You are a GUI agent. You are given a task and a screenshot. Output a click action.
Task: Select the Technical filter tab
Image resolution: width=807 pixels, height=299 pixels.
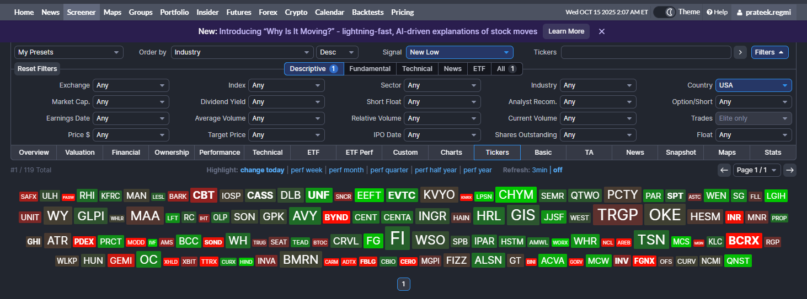(417, 69)
